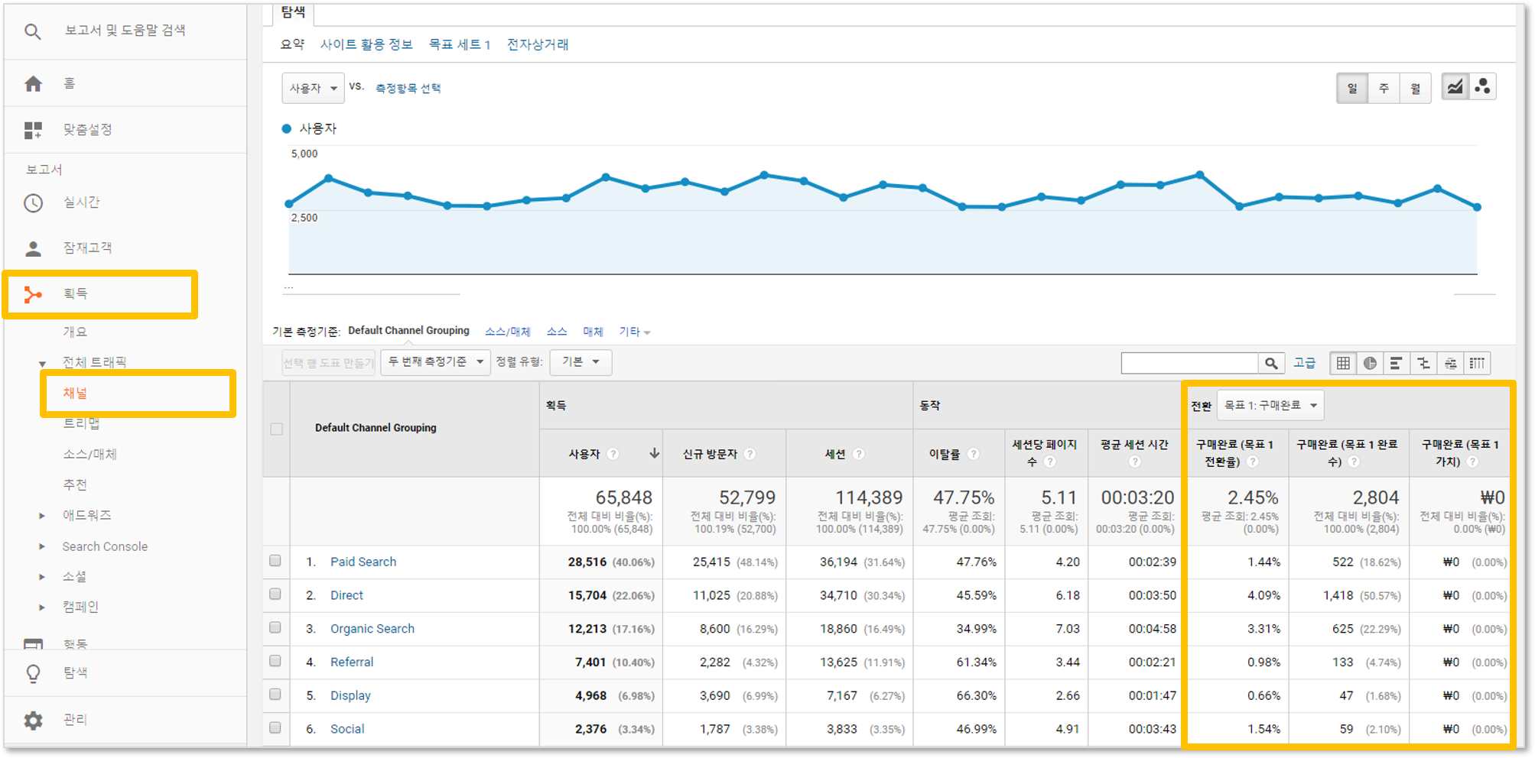Open the 목표 1: 구매완료 goal dropdown
The width and height of the screenshot is (1535, 758).
click(x=1270, y=405)
